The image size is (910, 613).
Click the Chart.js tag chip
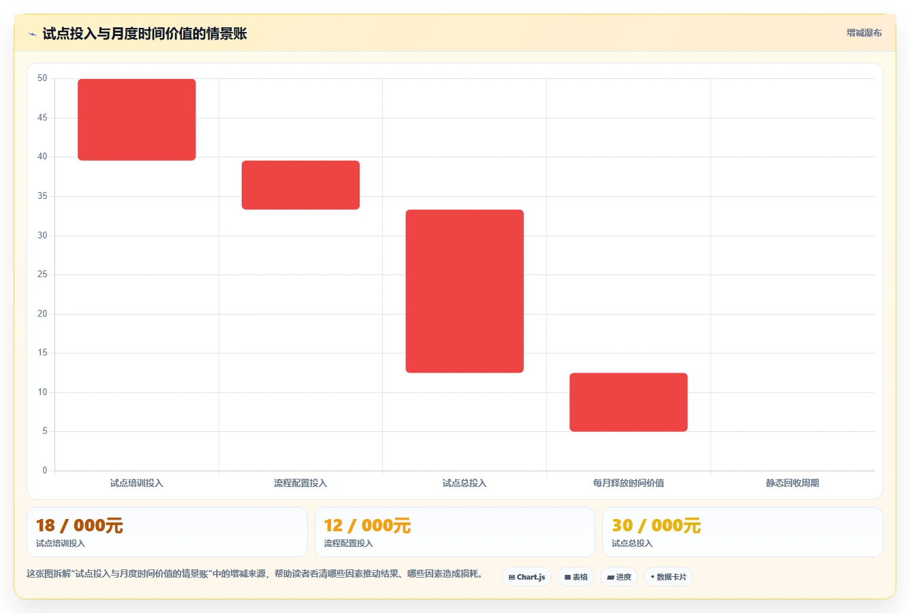527,577
